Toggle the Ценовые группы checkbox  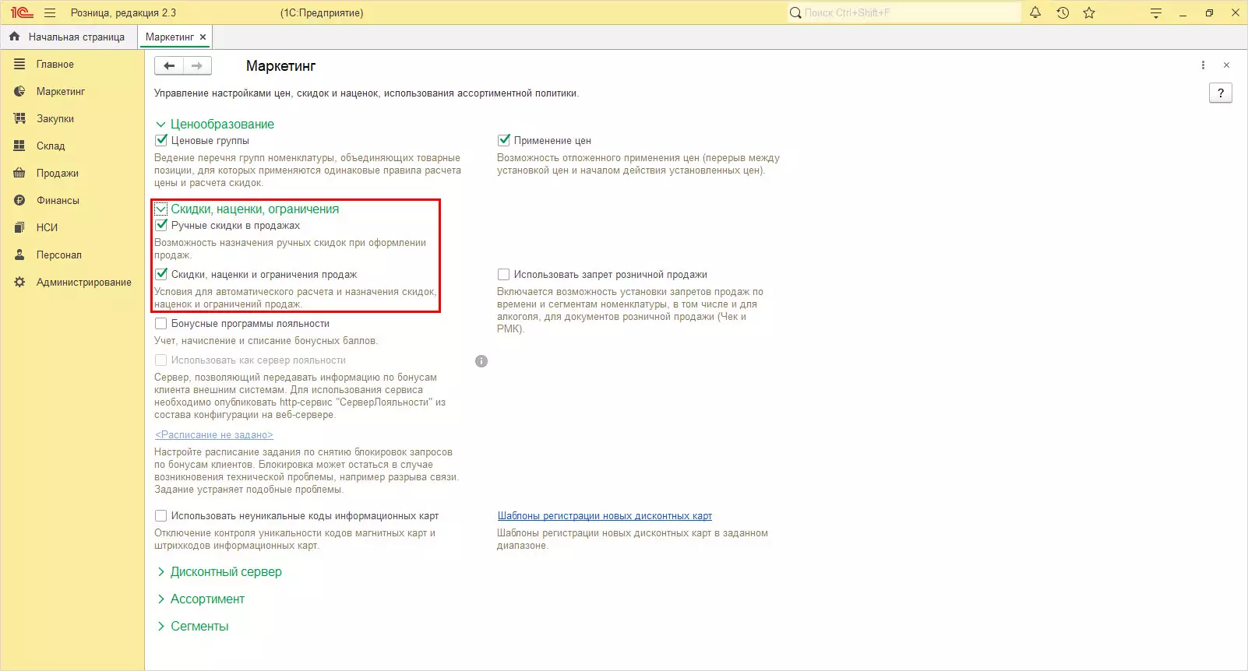point(161,141)
